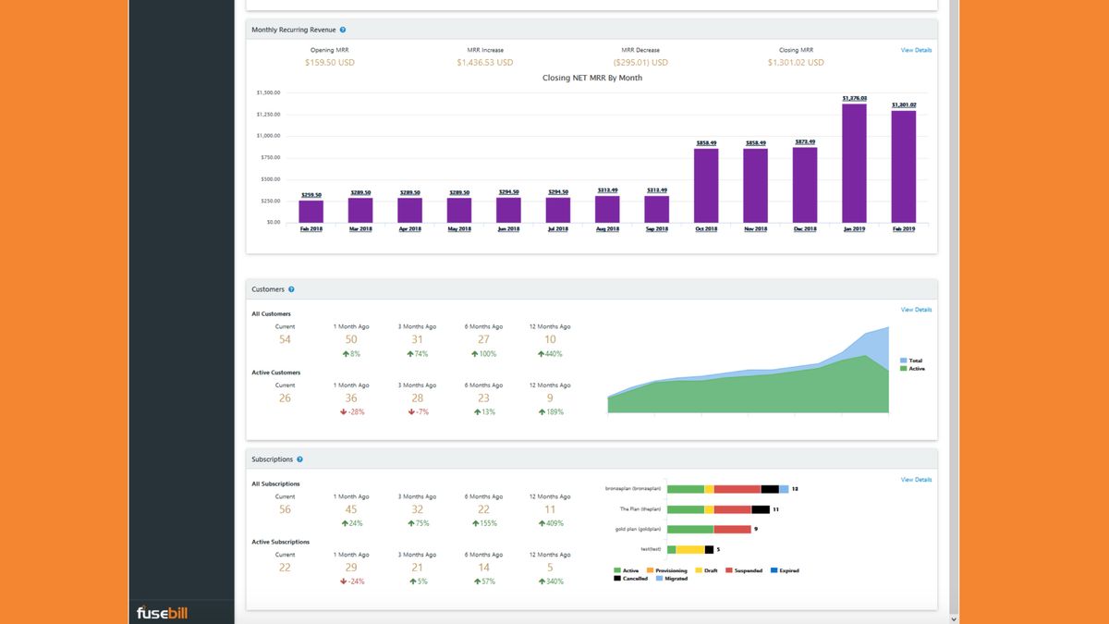Click All Customers 6 Months Ago value 27

[x=483, y=339]
